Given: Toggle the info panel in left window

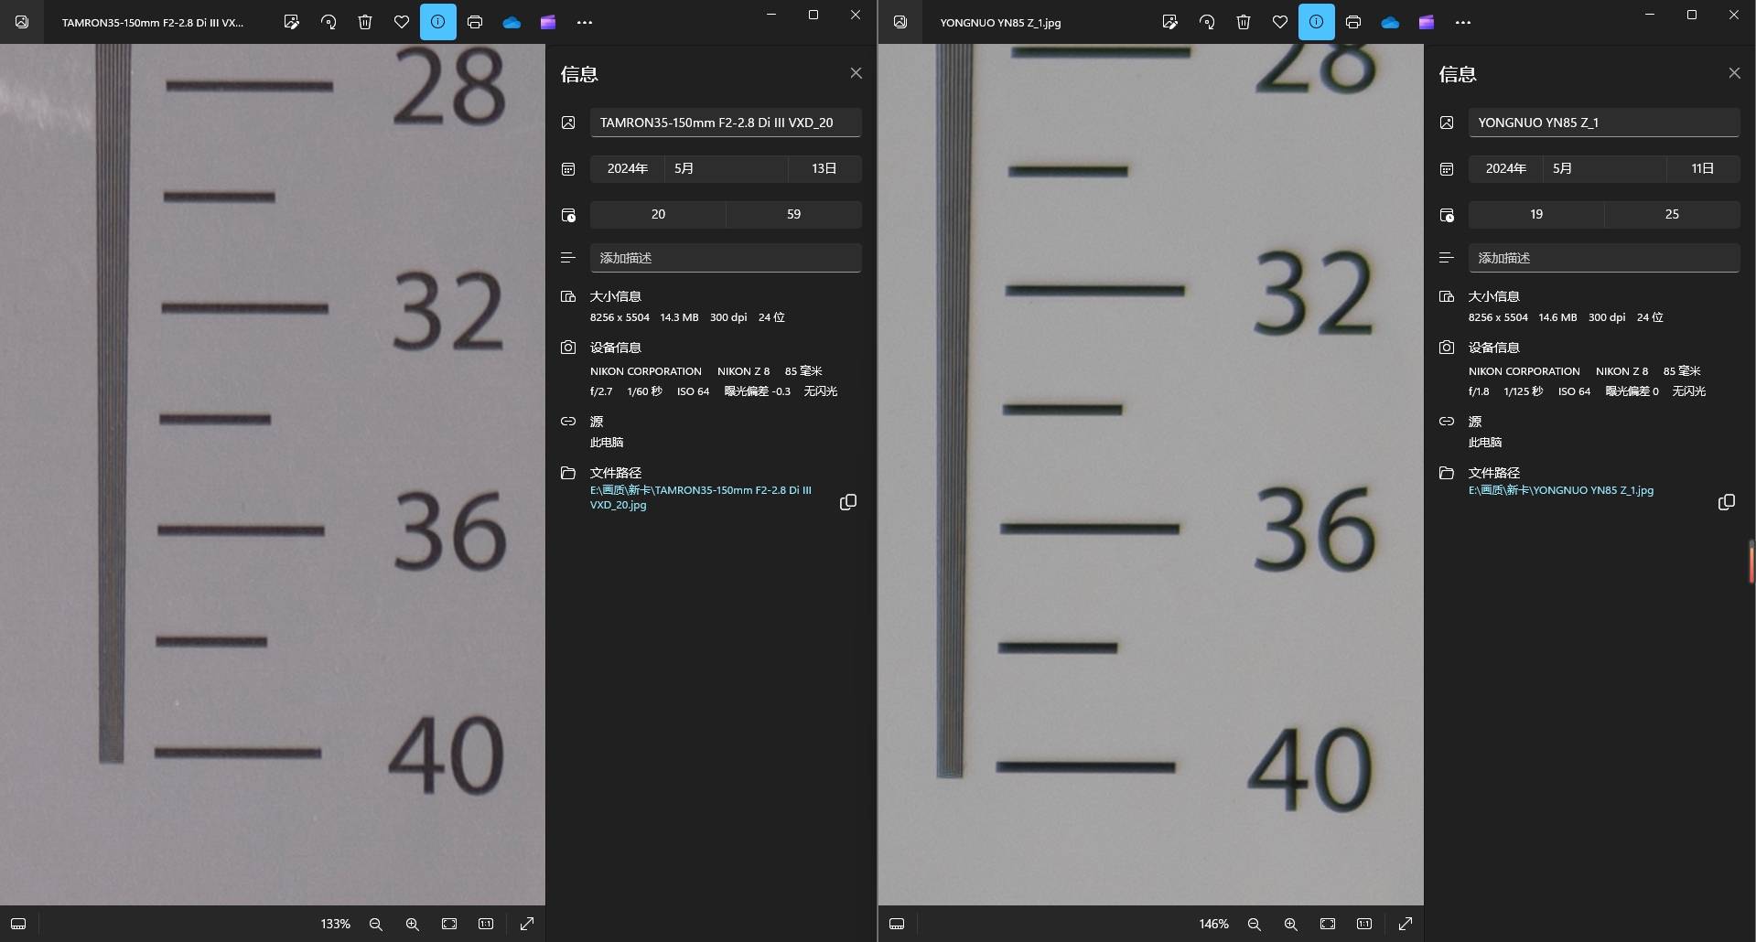Looking at the screenshot, I should tap(438, 22).
